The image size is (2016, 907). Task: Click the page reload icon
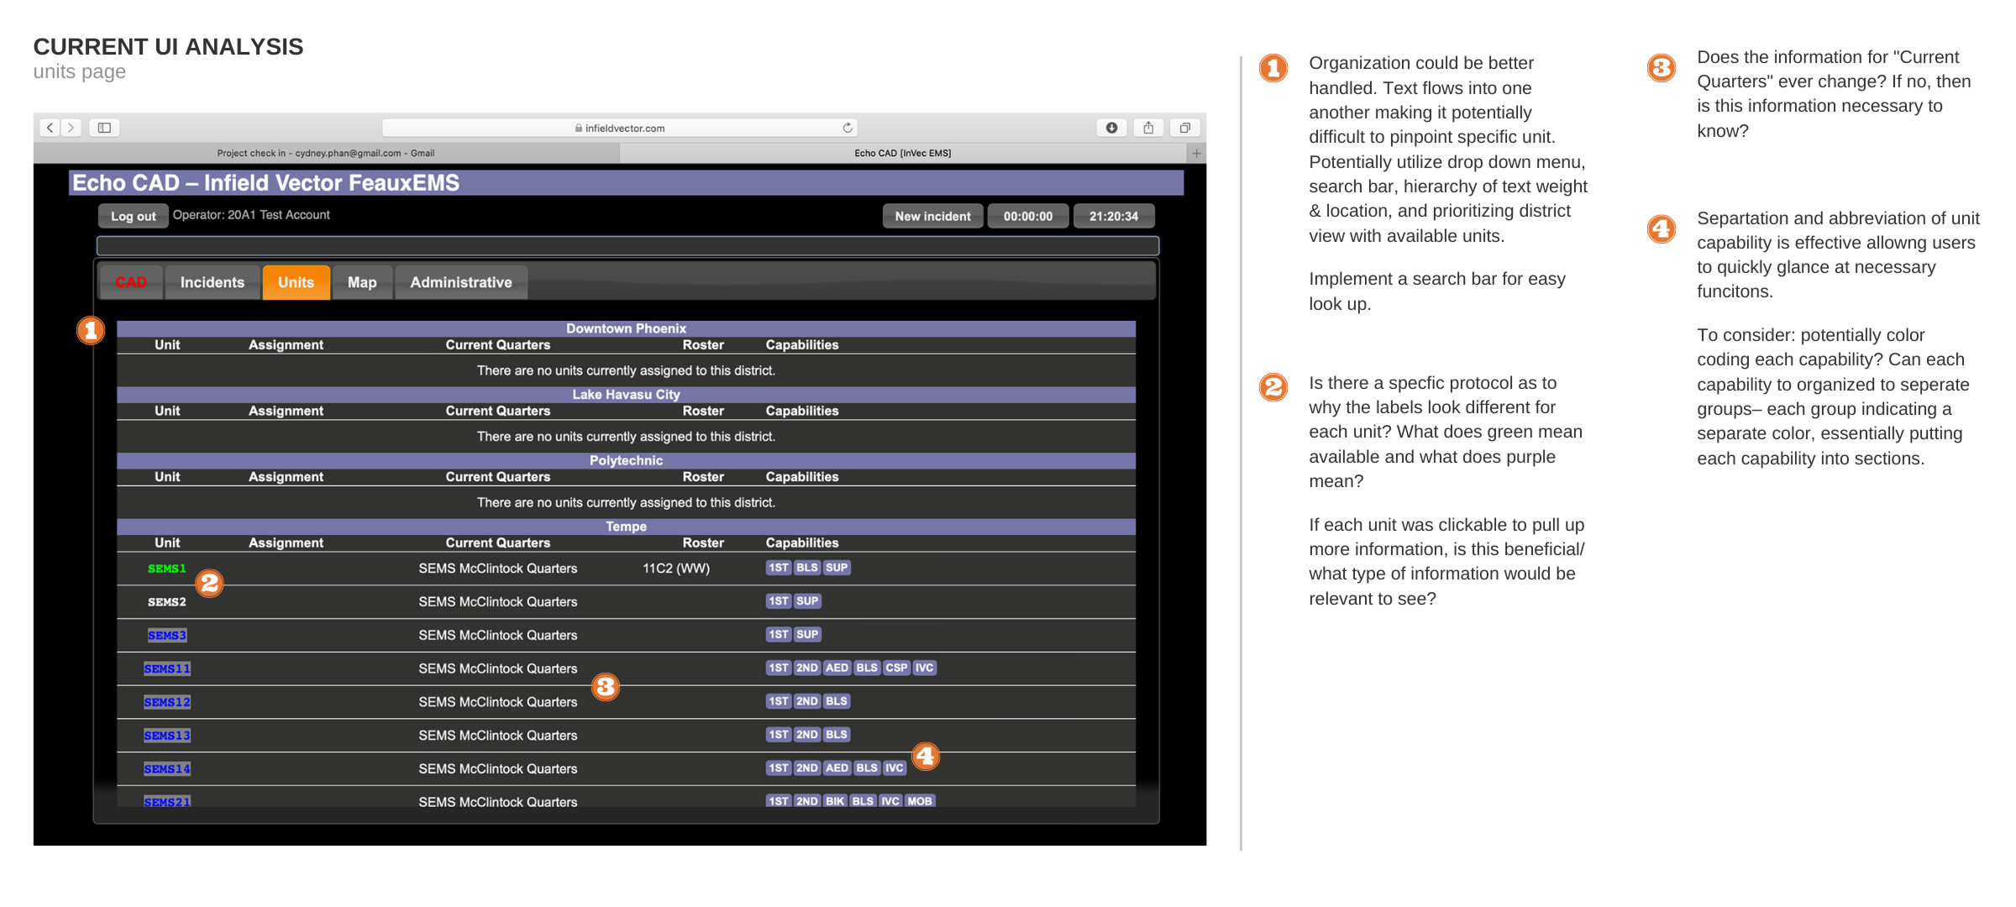[x=848, y=128]
